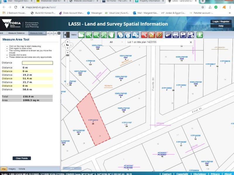Choose the red ruler measure distance tool
Viewport: 234px width, 175px height.
(144, 35)
